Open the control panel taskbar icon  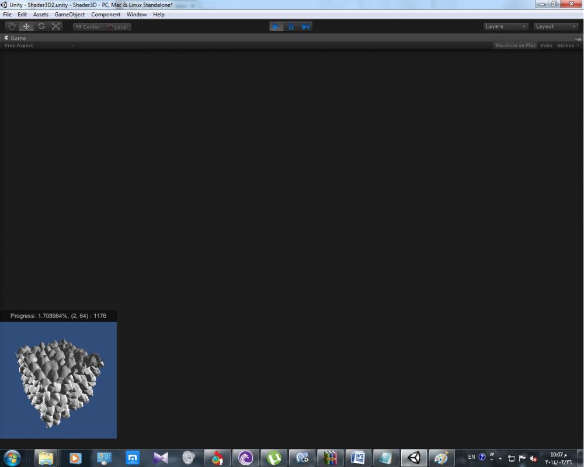point(104,458)
